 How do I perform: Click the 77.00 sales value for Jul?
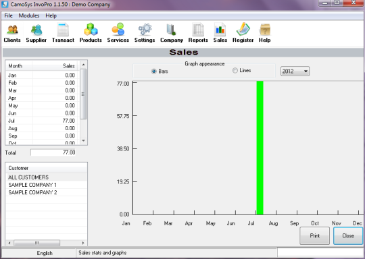click(69, 121)
